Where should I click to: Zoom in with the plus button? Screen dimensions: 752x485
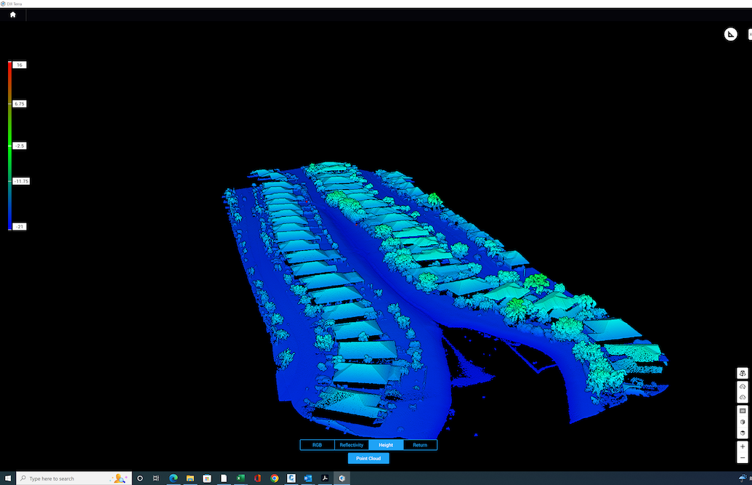click(x=743, y=446)
